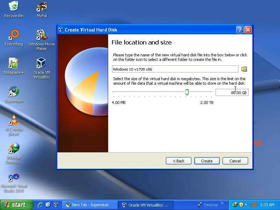Click the Back button
The width and height of the screenshot is (280, 210).
tap(178, 161)
